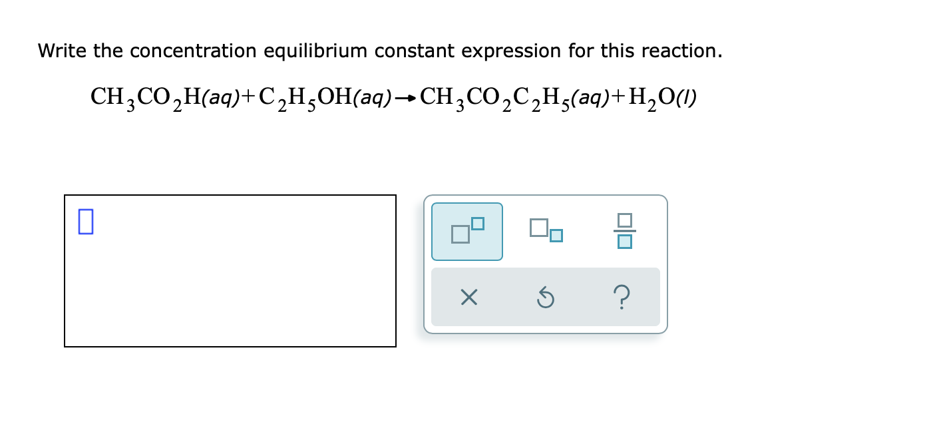Open help with the question mark icon
Screen dimensions: 925x438
[x=622, y=298]
